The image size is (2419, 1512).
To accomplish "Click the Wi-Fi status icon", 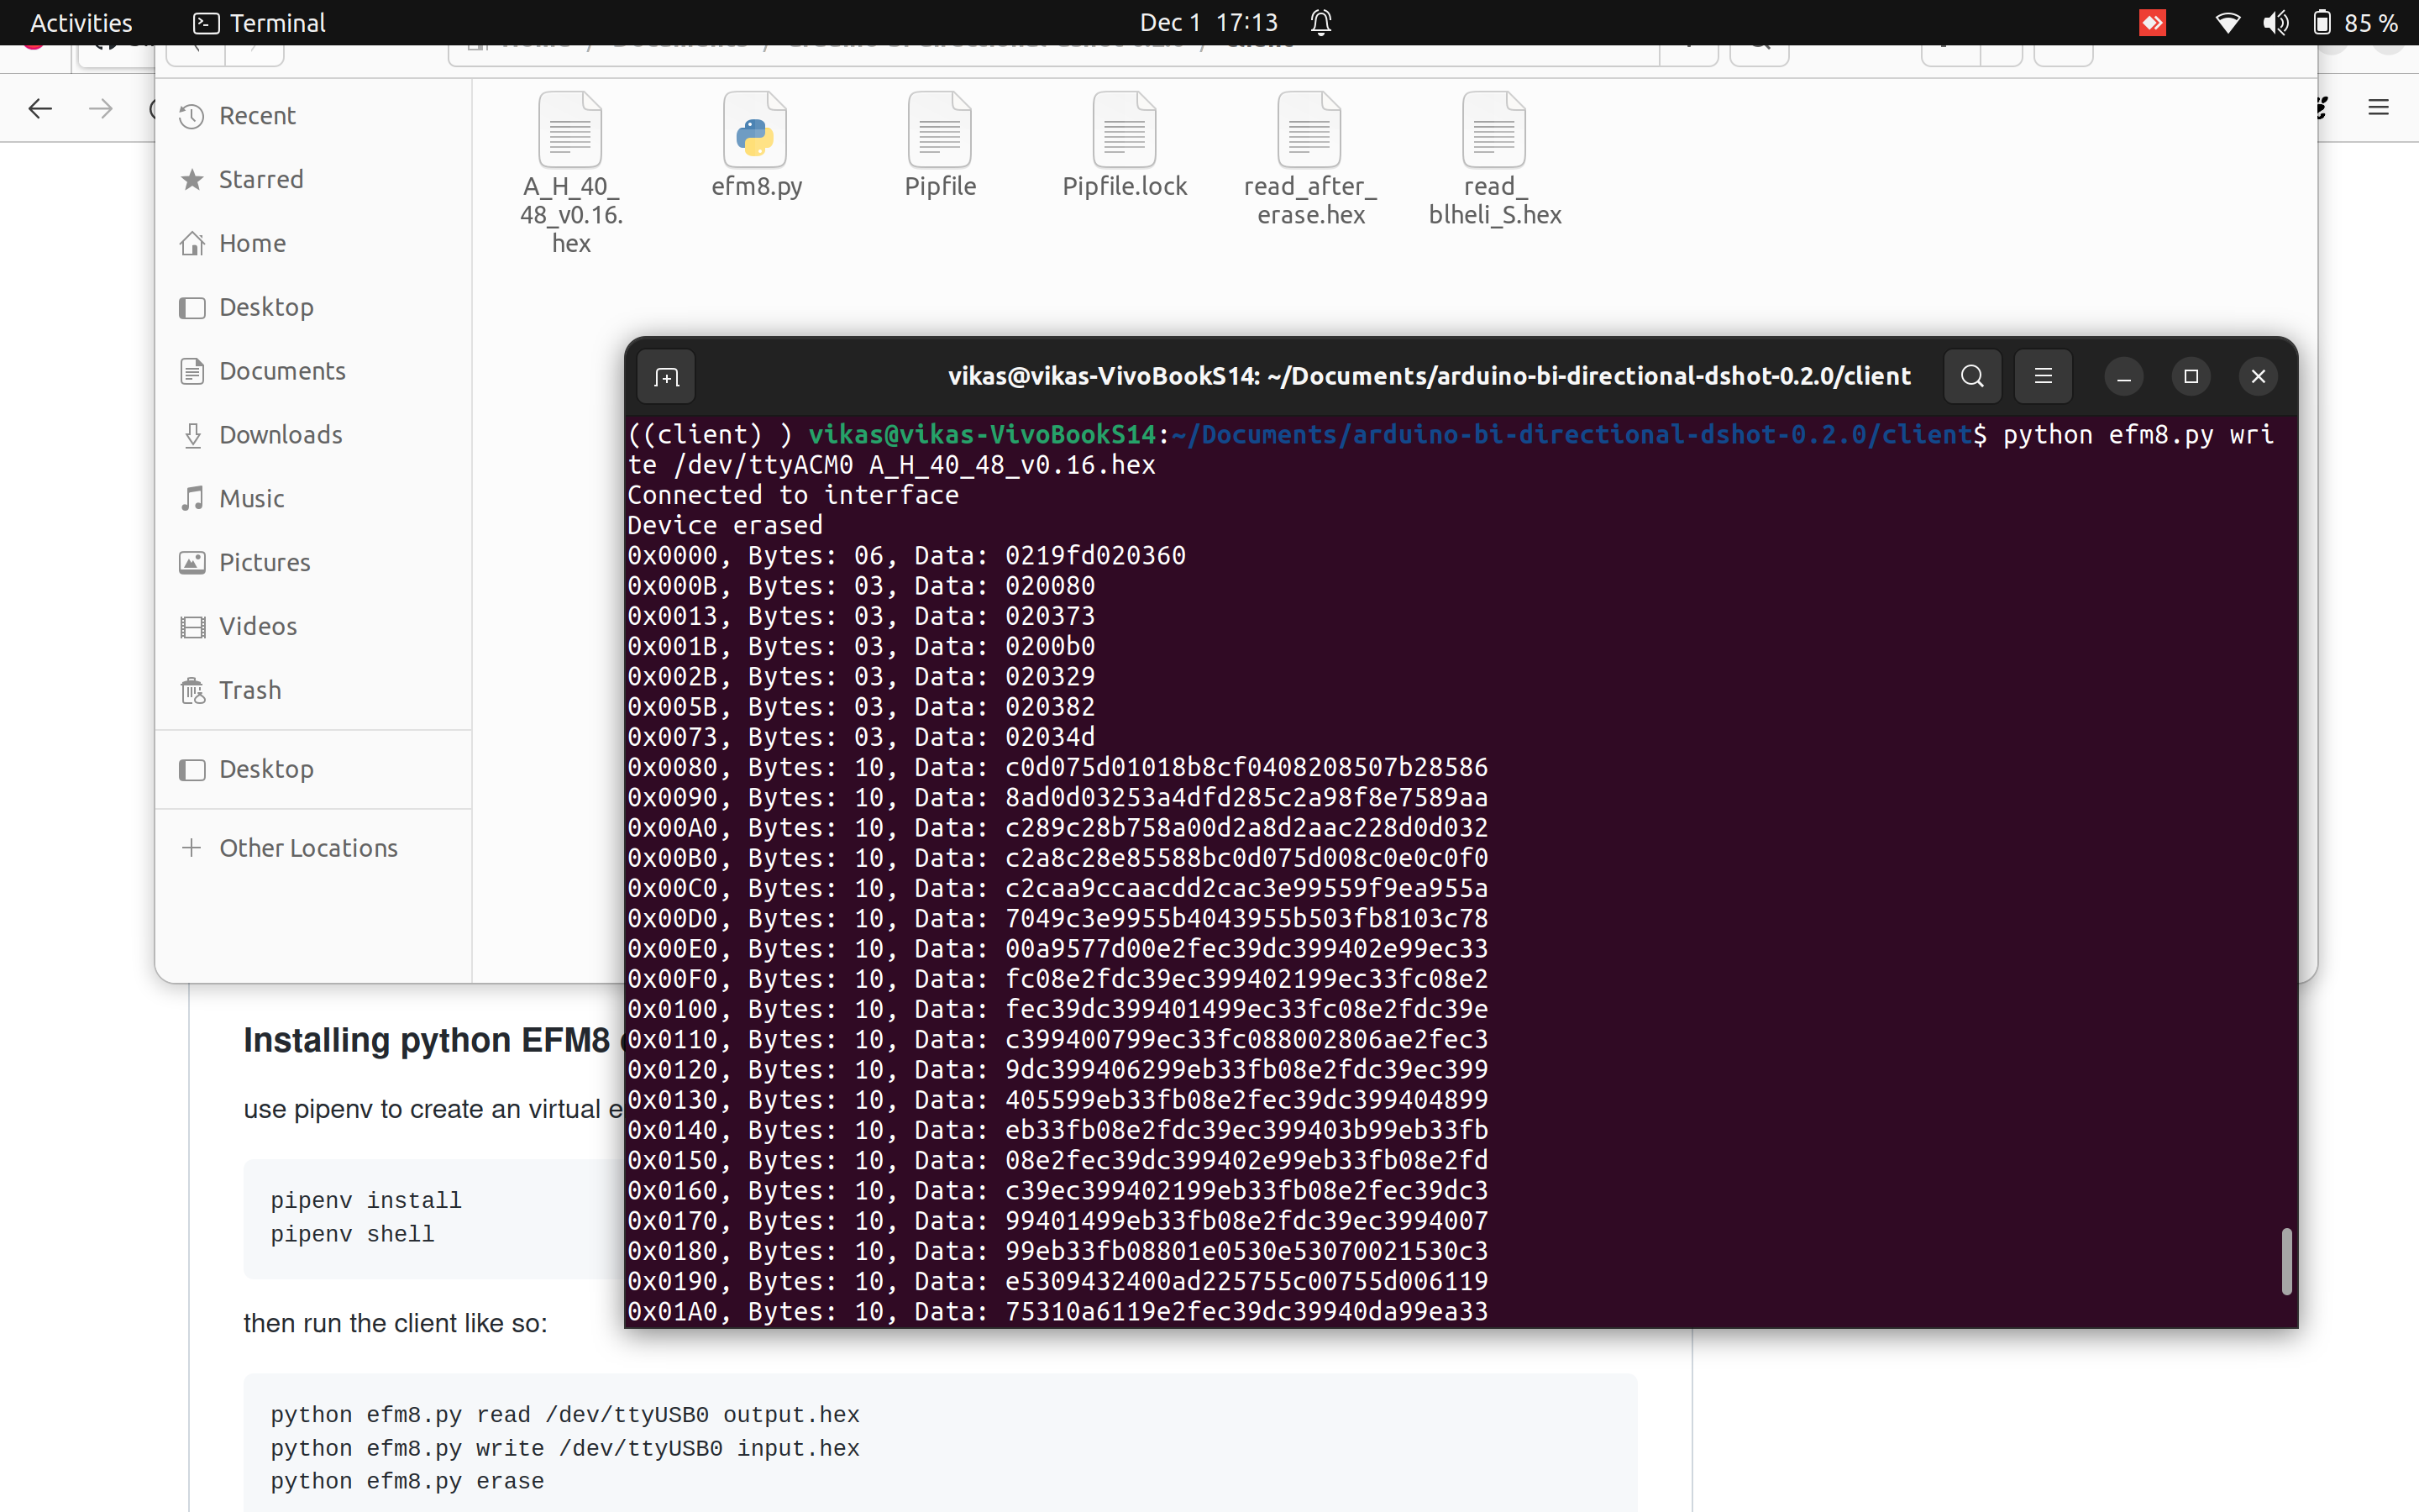I will 2227,21.
